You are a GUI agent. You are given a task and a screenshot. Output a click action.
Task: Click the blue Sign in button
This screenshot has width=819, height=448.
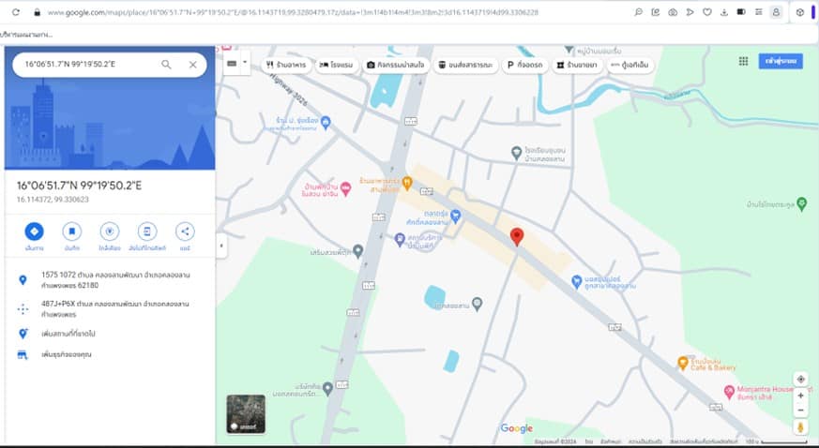781,61
